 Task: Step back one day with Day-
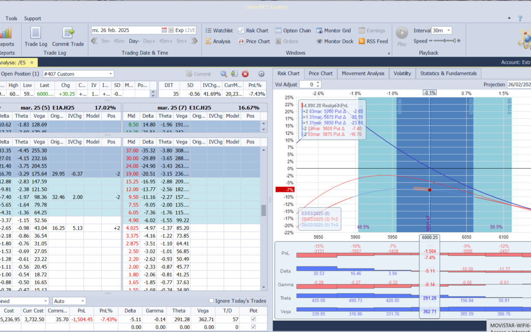pos(134,41)
